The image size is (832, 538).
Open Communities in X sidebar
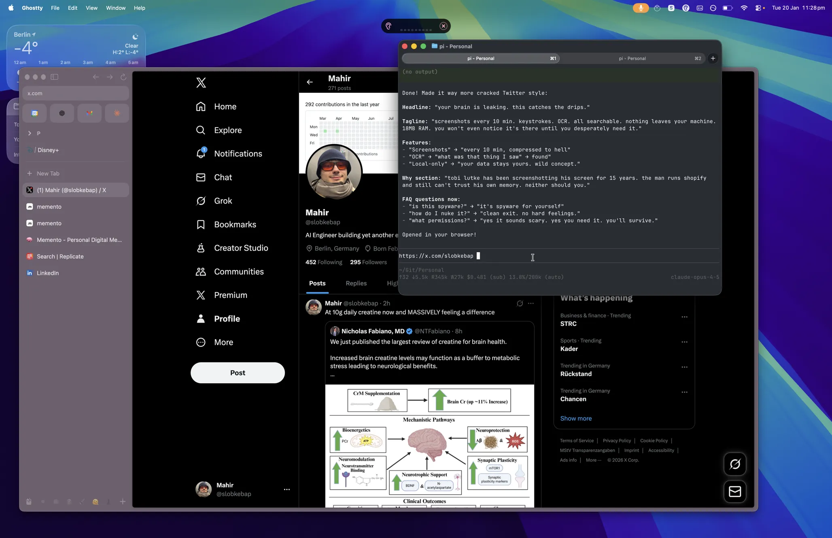[201, 272]
